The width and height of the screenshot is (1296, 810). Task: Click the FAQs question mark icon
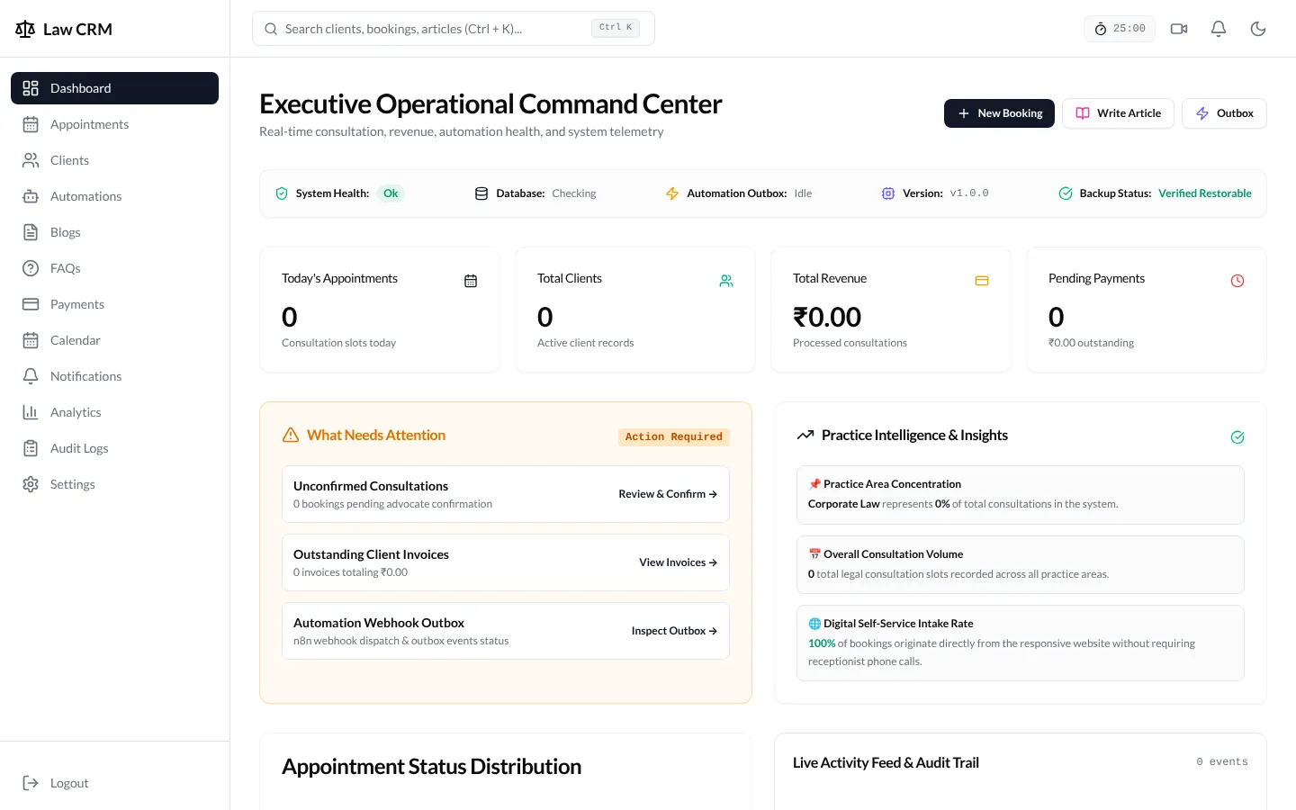click(31, 268)
